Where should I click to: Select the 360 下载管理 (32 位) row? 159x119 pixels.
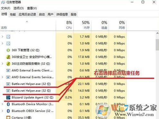point(63,50)
